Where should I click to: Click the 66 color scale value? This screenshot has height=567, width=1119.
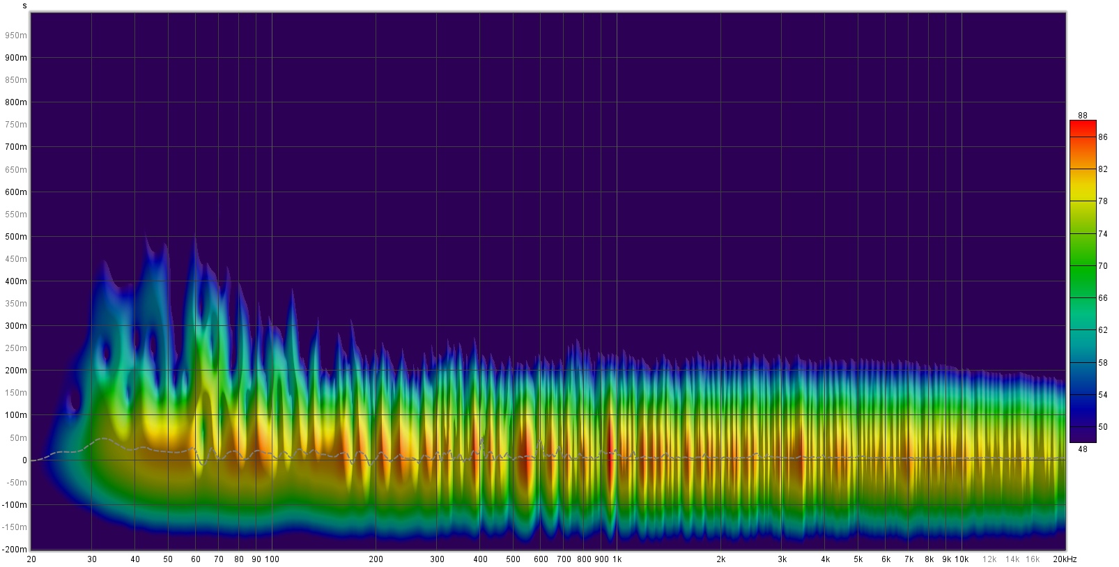click(1103, 298)
